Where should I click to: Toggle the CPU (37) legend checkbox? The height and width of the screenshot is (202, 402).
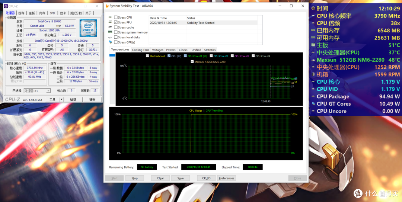(x=169, y=56)
